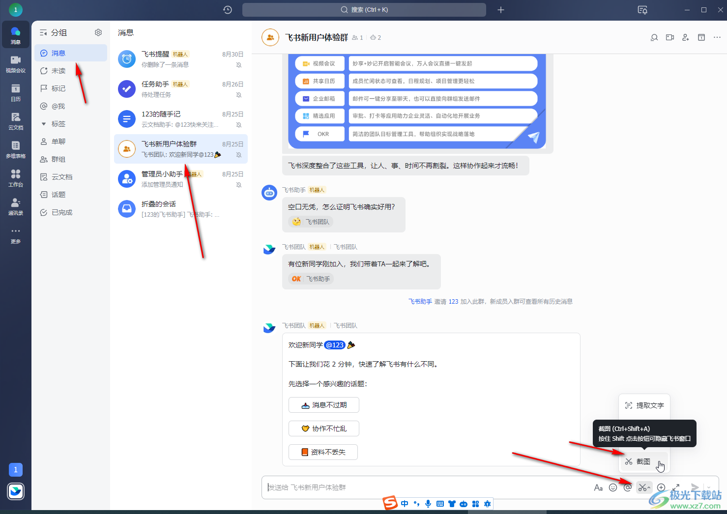Search chat history in the chat header

click(x=654, y=37)
